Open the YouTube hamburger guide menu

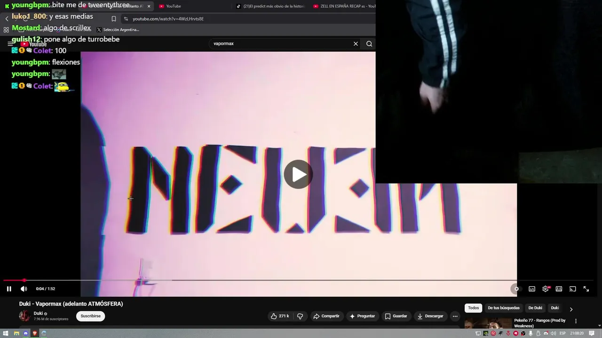[x=10, y=44]
